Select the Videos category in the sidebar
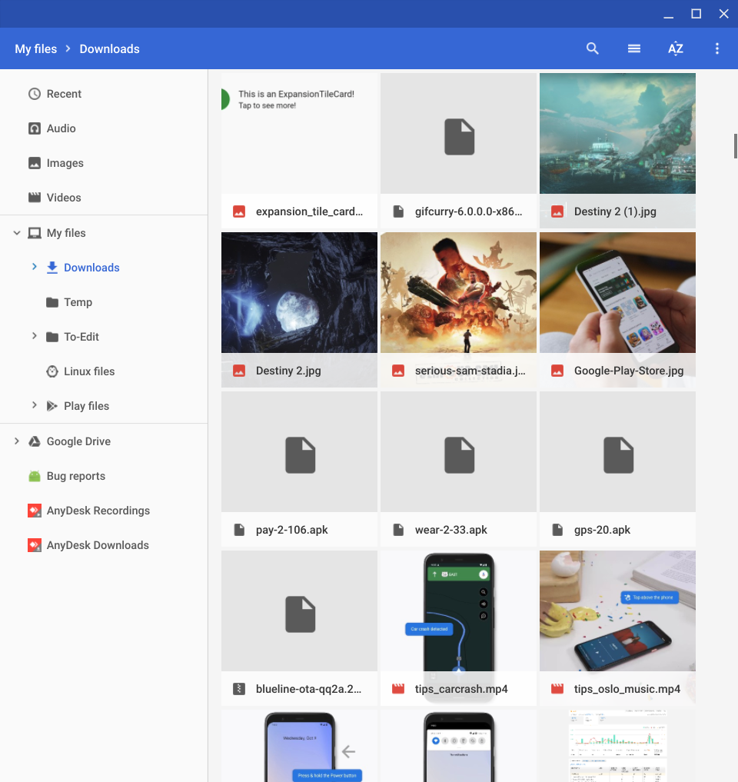The height and width of the screenshot is (782, 738). 62,197
